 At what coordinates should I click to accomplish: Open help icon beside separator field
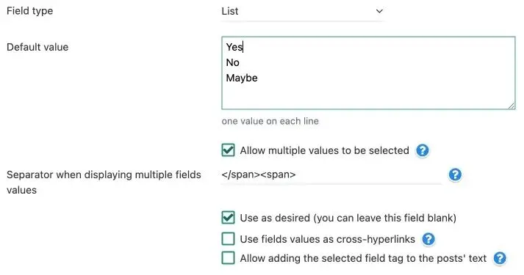click(455, 175)
